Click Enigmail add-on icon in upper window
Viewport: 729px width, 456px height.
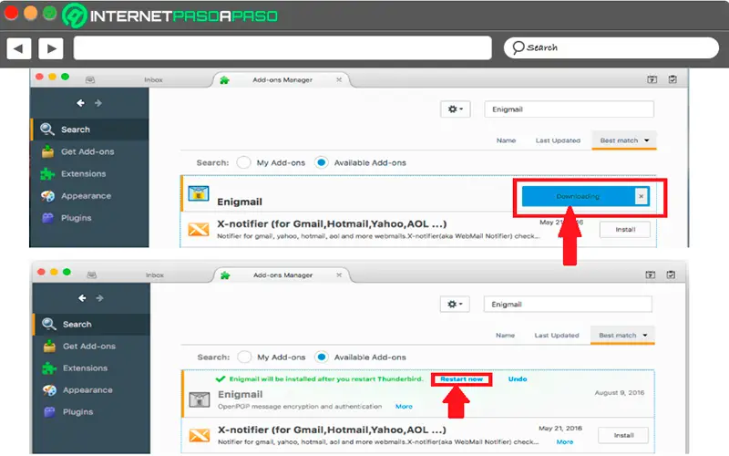tap(199, 193)
